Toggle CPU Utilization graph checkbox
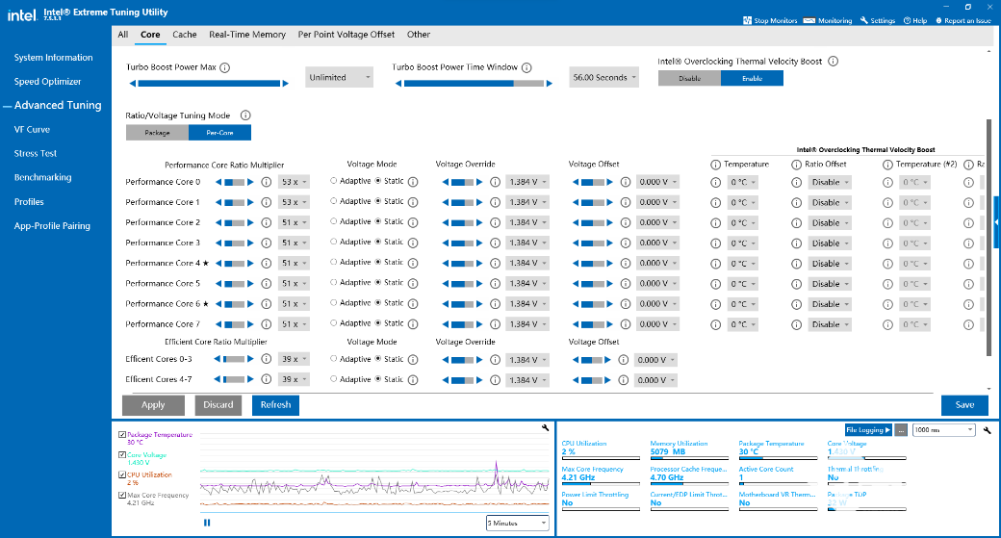Screen dimensions: 1001x538 coord(122,474)
